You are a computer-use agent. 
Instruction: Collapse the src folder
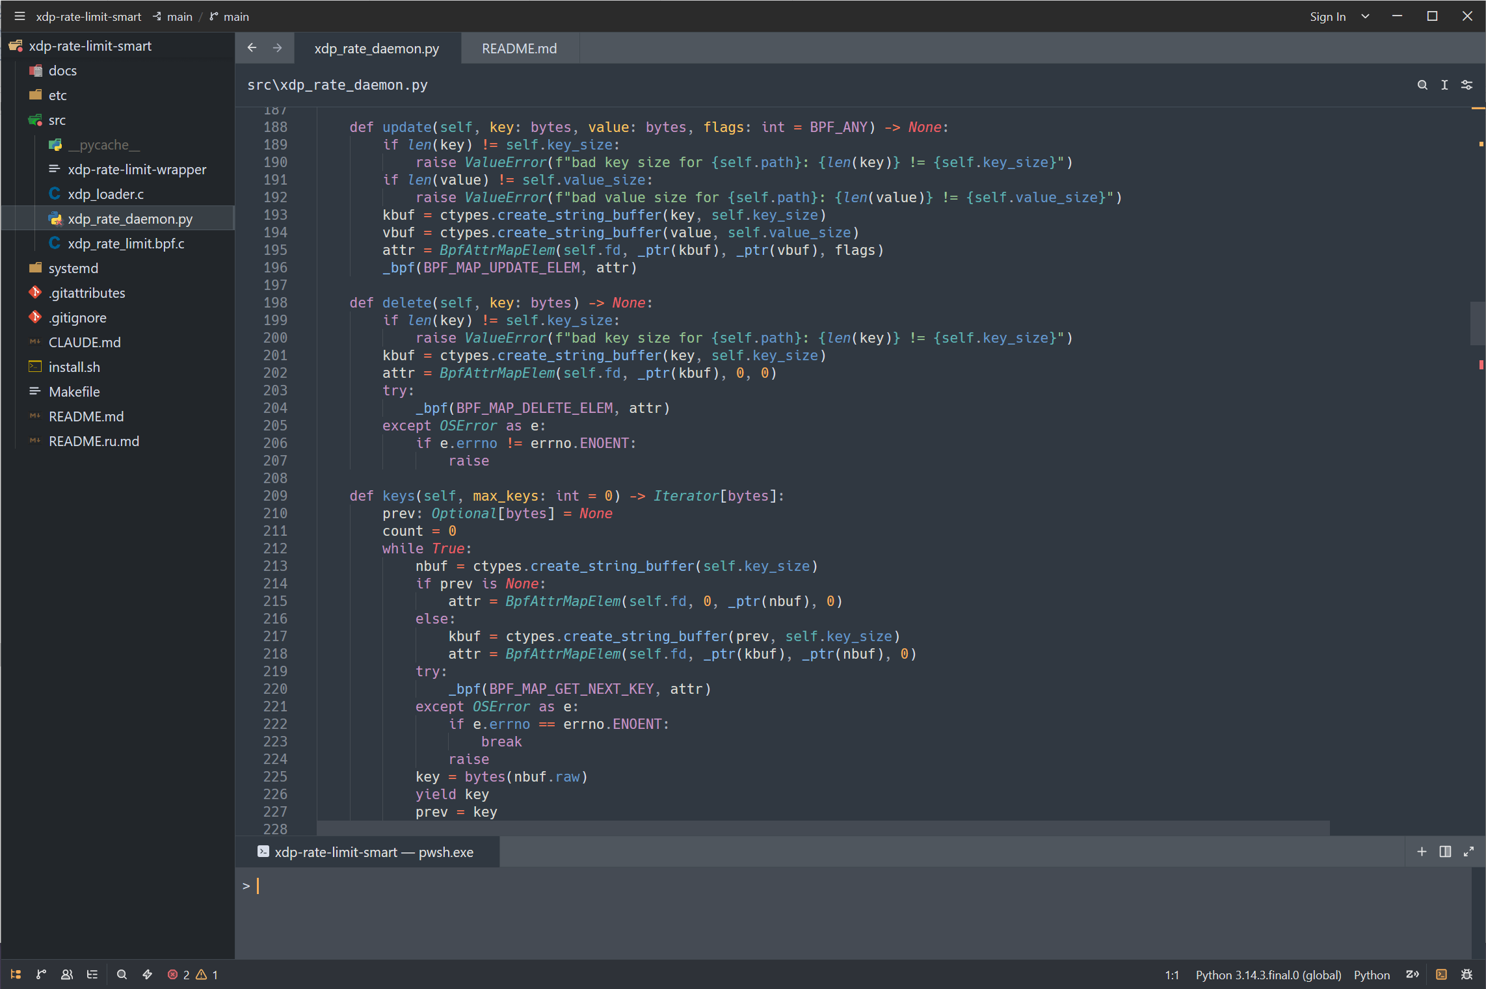117,120
